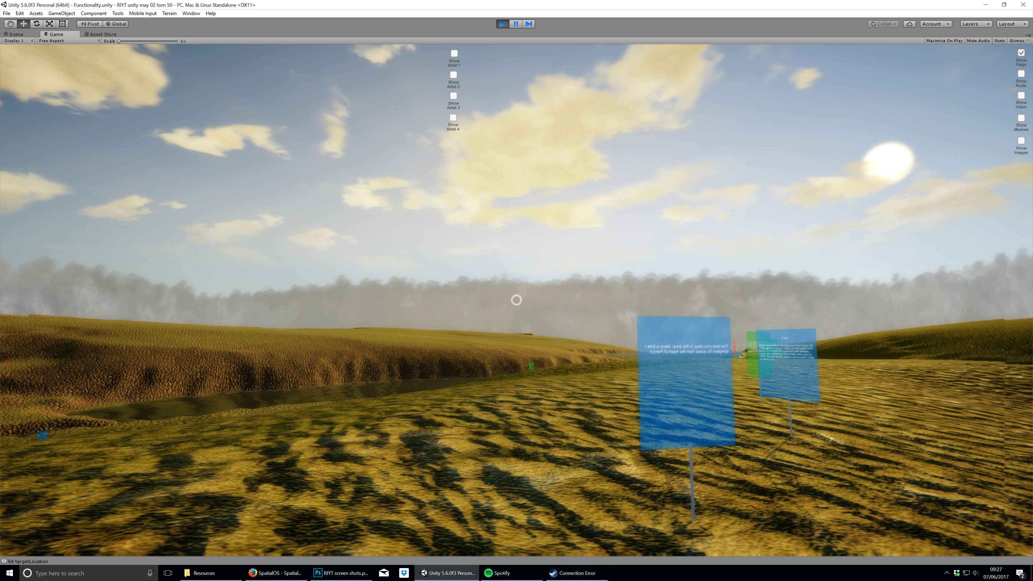Viewport: 1033px width, 581px height.
Task: Toggle Maximize On Play
Action: [x=944, y=41]
